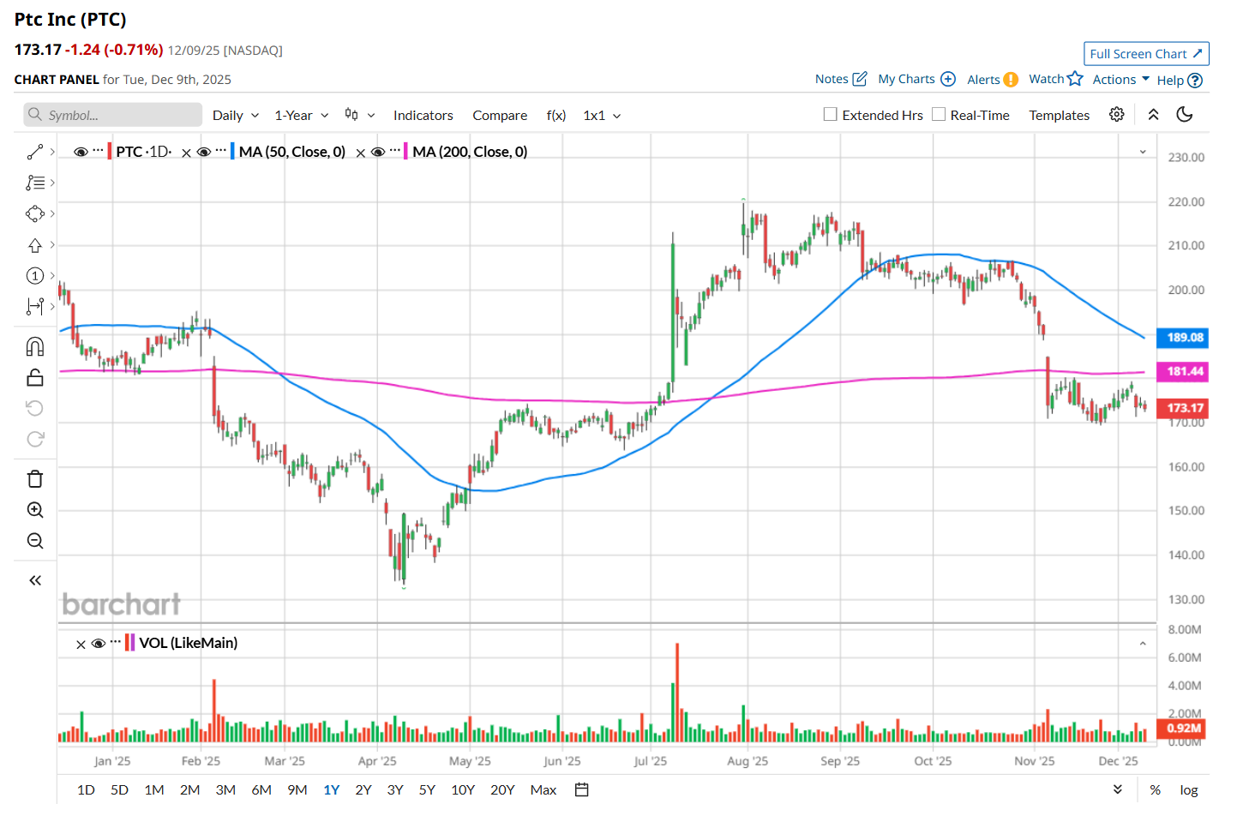
Task: Enable the Extended Hrs checkbox
Action: click(x=830, y=115)
